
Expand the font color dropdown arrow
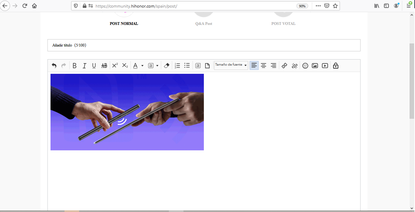(x=142, y=66)
